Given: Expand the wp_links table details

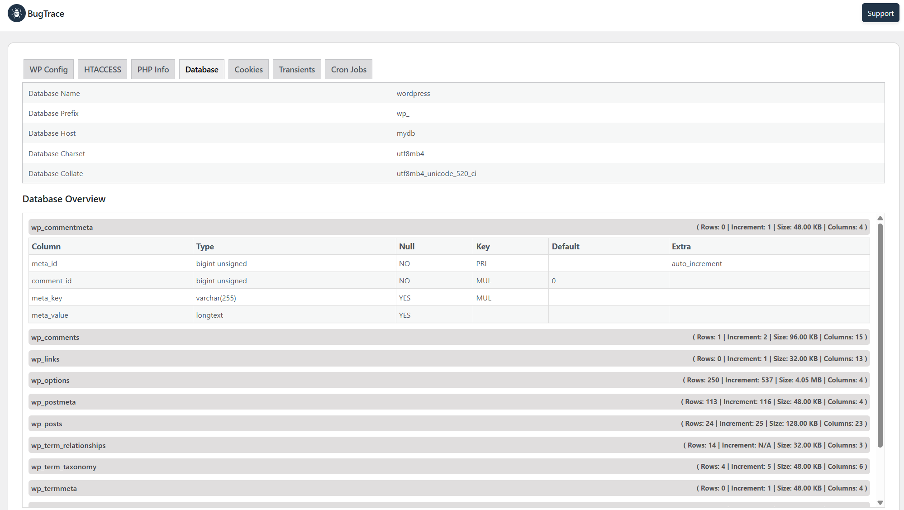Looking at the screenshot, I should coord(449,359).
